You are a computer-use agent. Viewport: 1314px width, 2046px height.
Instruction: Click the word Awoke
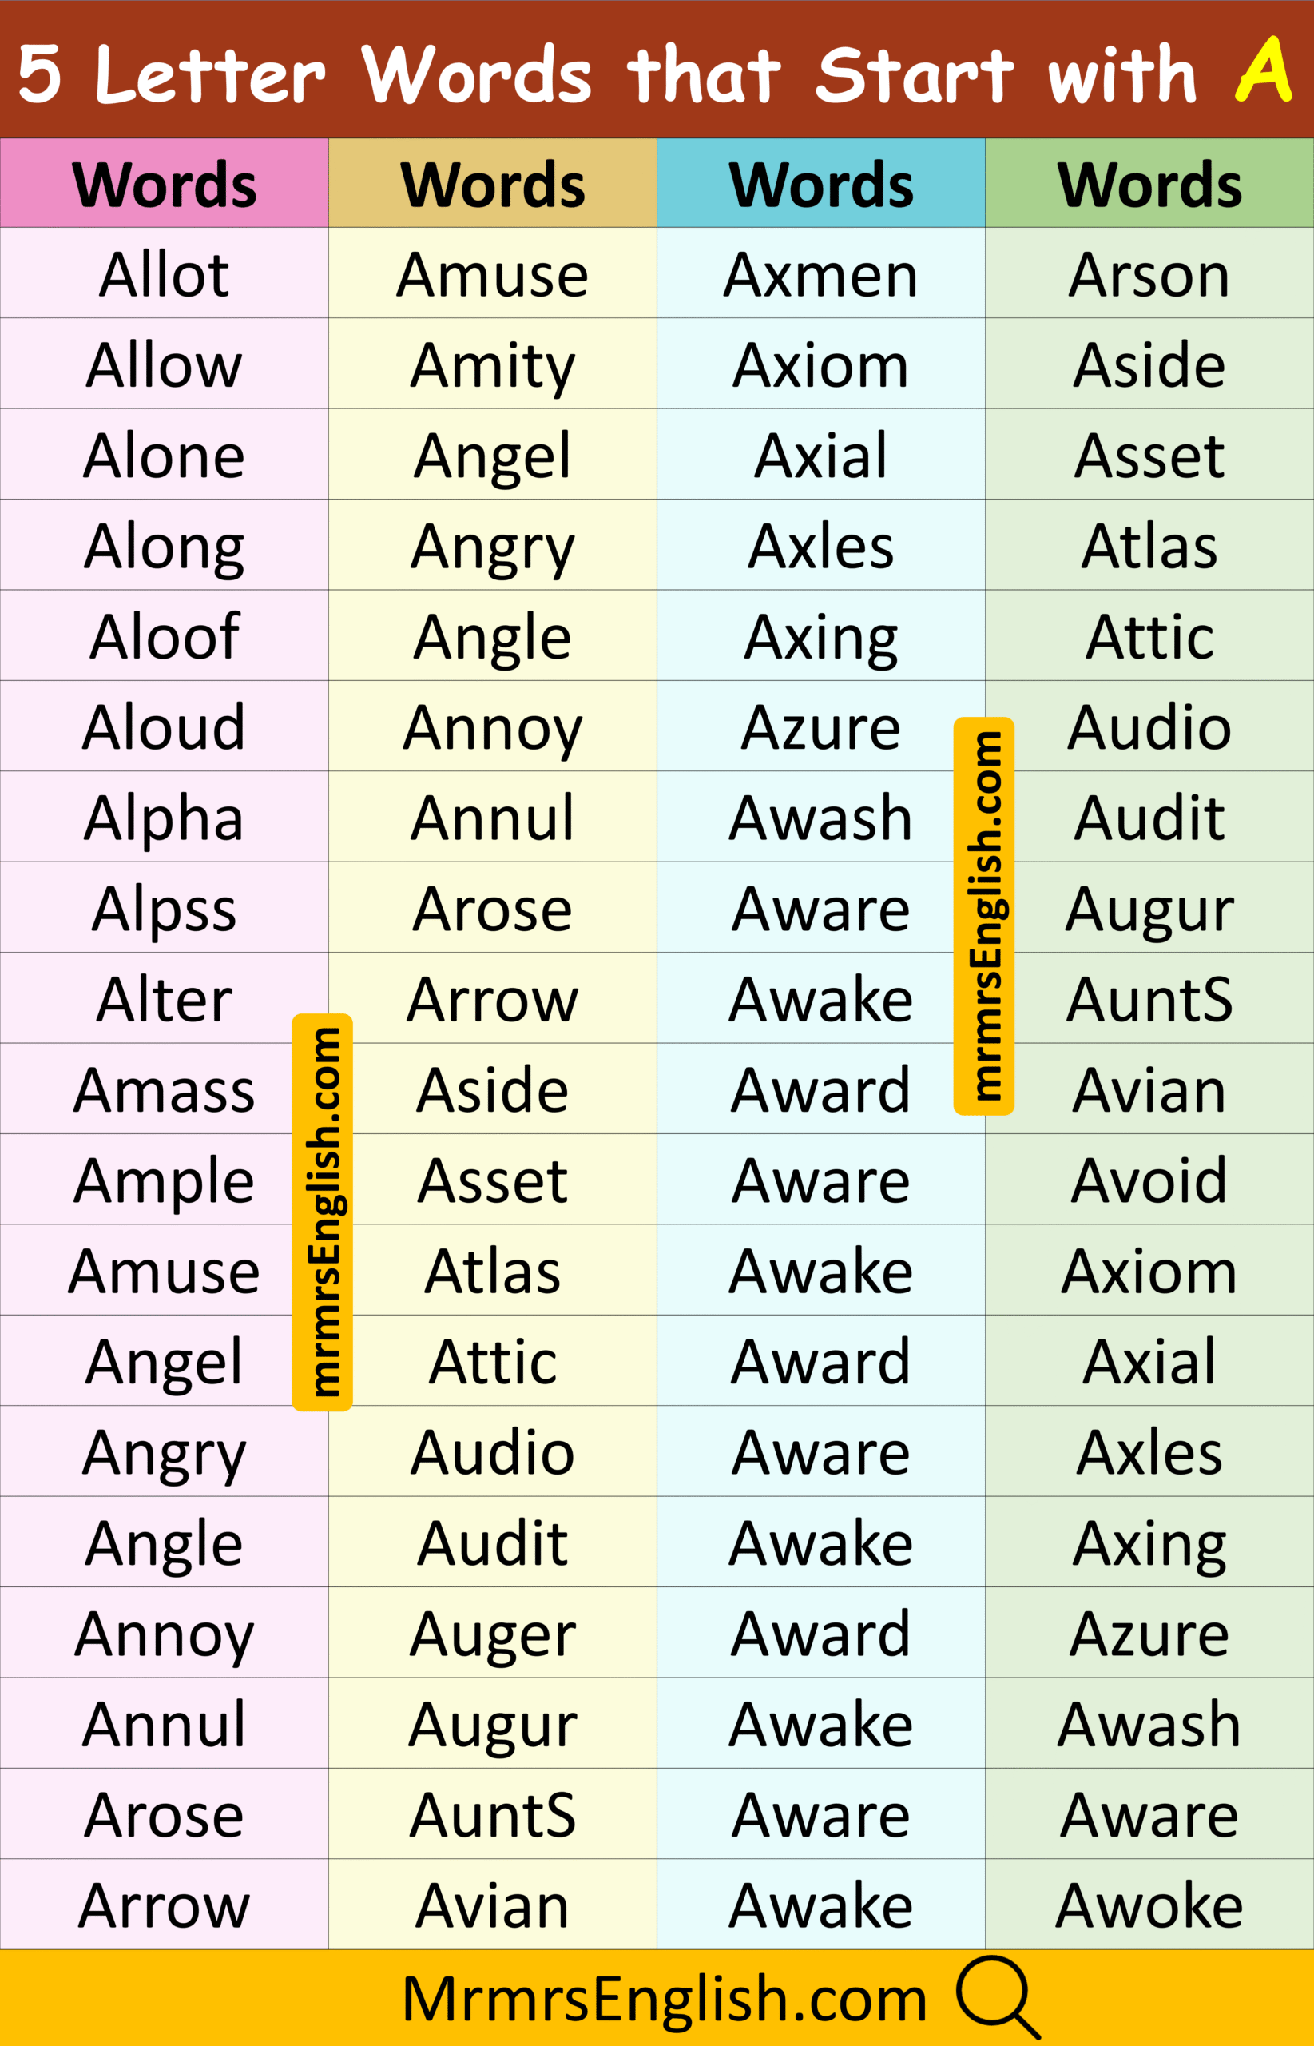click(1149, 1905)
